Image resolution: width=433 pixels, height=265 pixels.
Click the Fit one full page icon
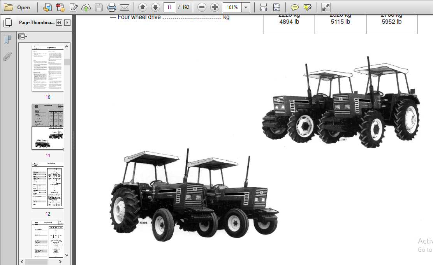pos(276,7)
